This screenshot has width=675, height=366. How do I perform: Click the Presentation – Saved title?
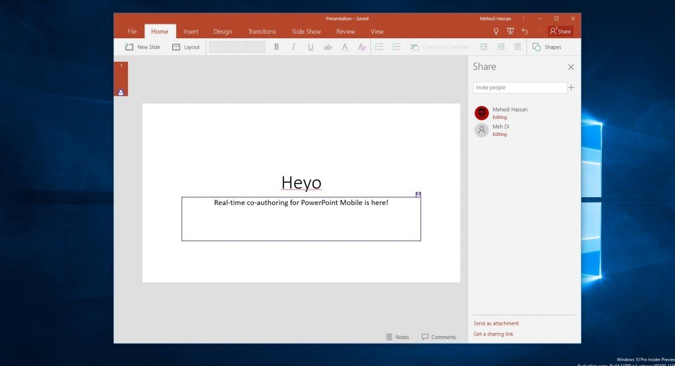coord(347,18)
